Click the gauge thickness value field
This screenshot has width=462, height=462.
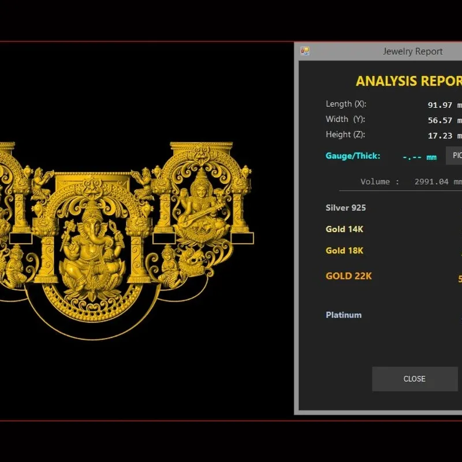(420, 157)
